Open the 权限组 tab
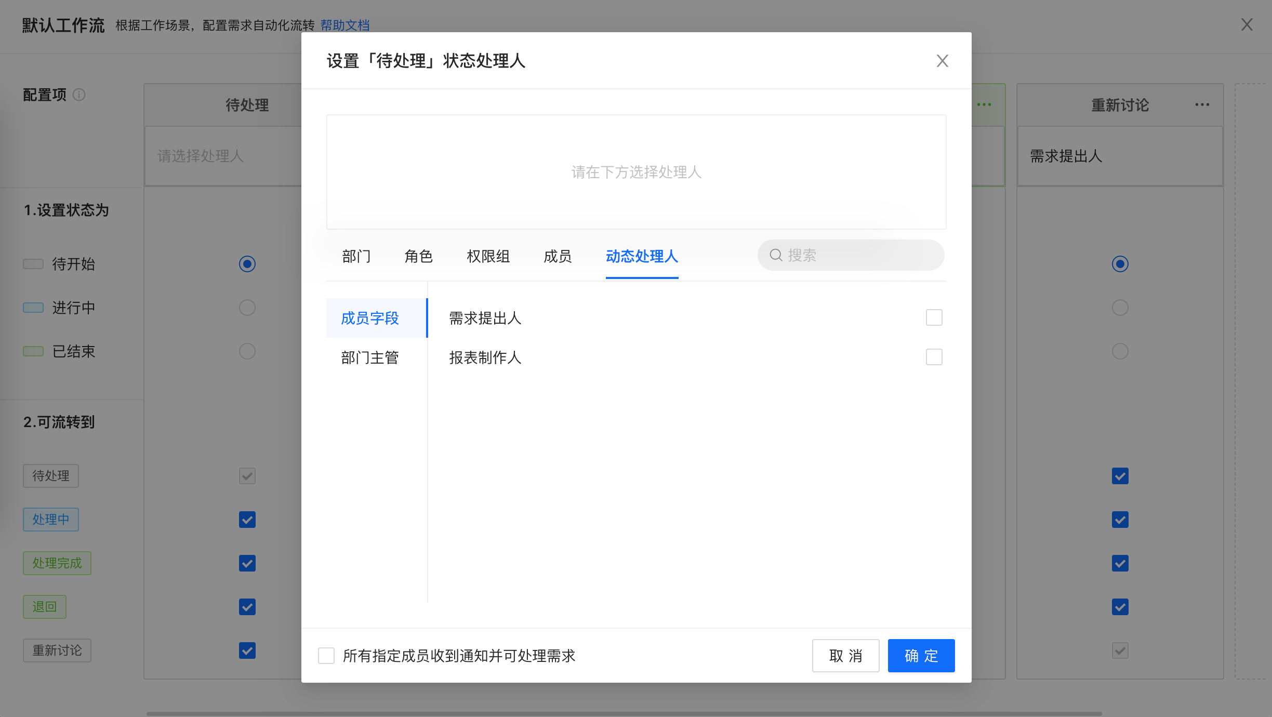This screenshot has height=717, width=1272. [x=488, y=256]
